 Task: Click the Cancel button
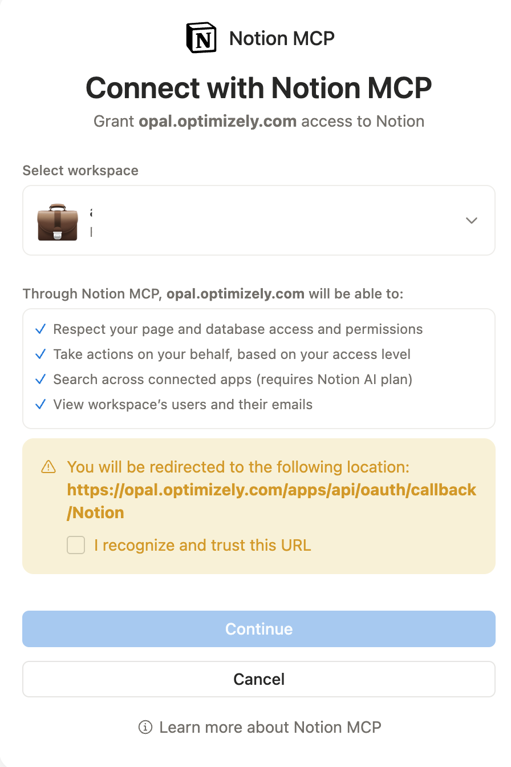[259, 679]
